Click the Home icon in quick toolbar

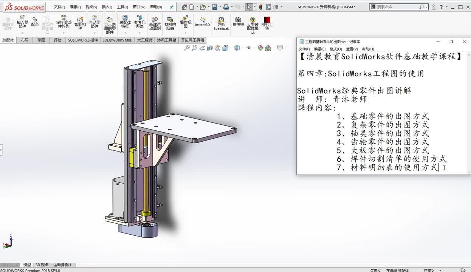coord(184,7)
